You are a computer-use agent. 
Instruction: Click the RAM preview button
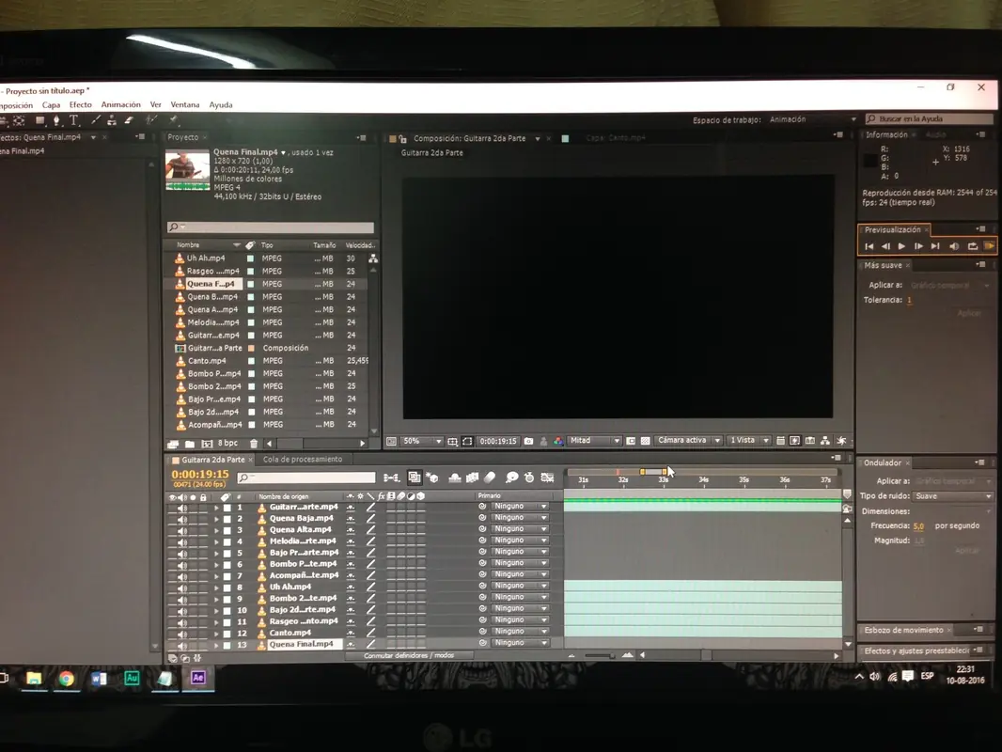click(x=989, y=246)
